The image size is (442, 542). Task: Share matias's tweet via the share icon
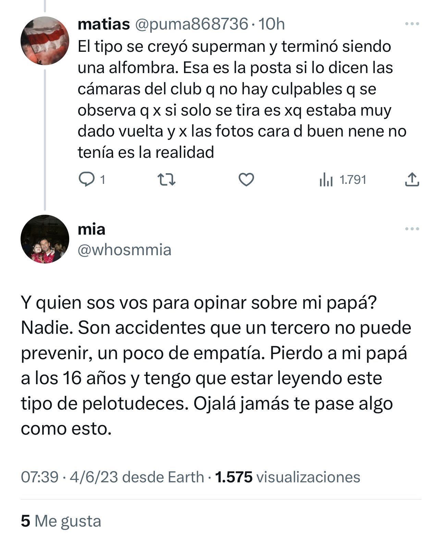[x=412, y=179]
